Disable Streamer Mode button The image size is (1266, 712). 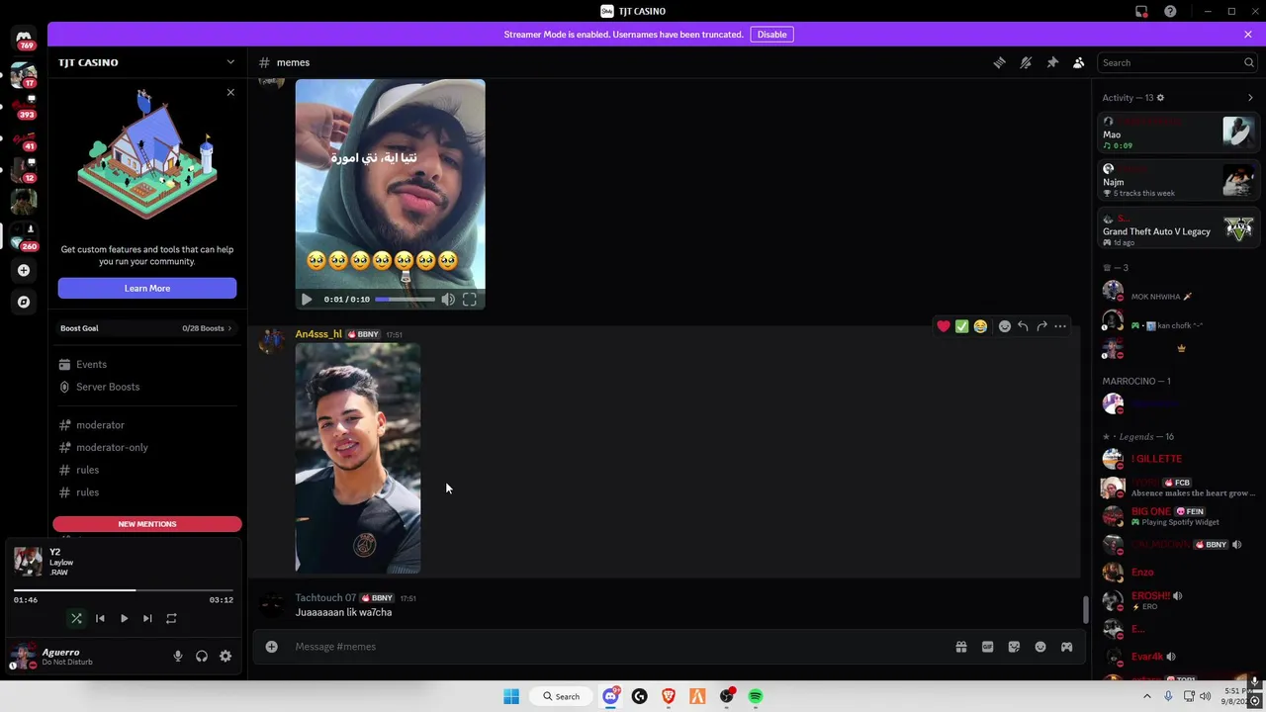[x=772, y=35]
